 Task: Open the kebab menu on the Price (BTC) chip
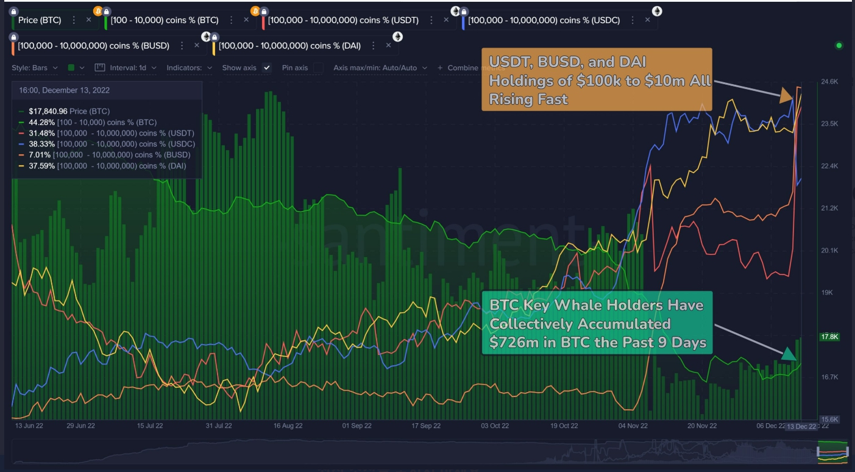point(73,19)
